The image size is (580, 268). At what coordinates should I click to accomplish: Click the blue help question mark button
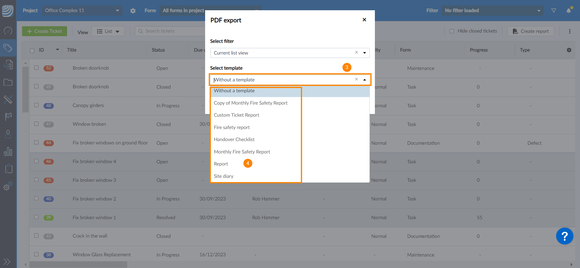[564, 236]
